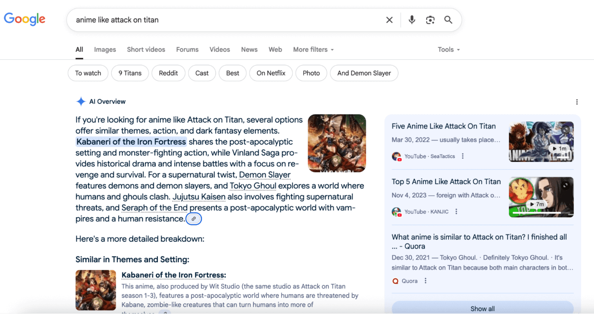594x314 pixels.
Task: Switch to the Images tab
Action: tap(105, 49)
